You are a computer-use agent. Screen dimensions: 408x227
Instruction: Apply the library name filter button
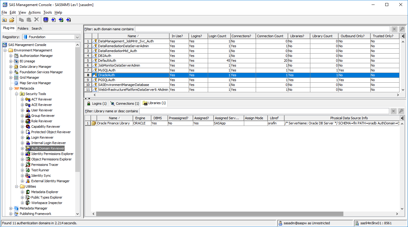pos(401,111)
